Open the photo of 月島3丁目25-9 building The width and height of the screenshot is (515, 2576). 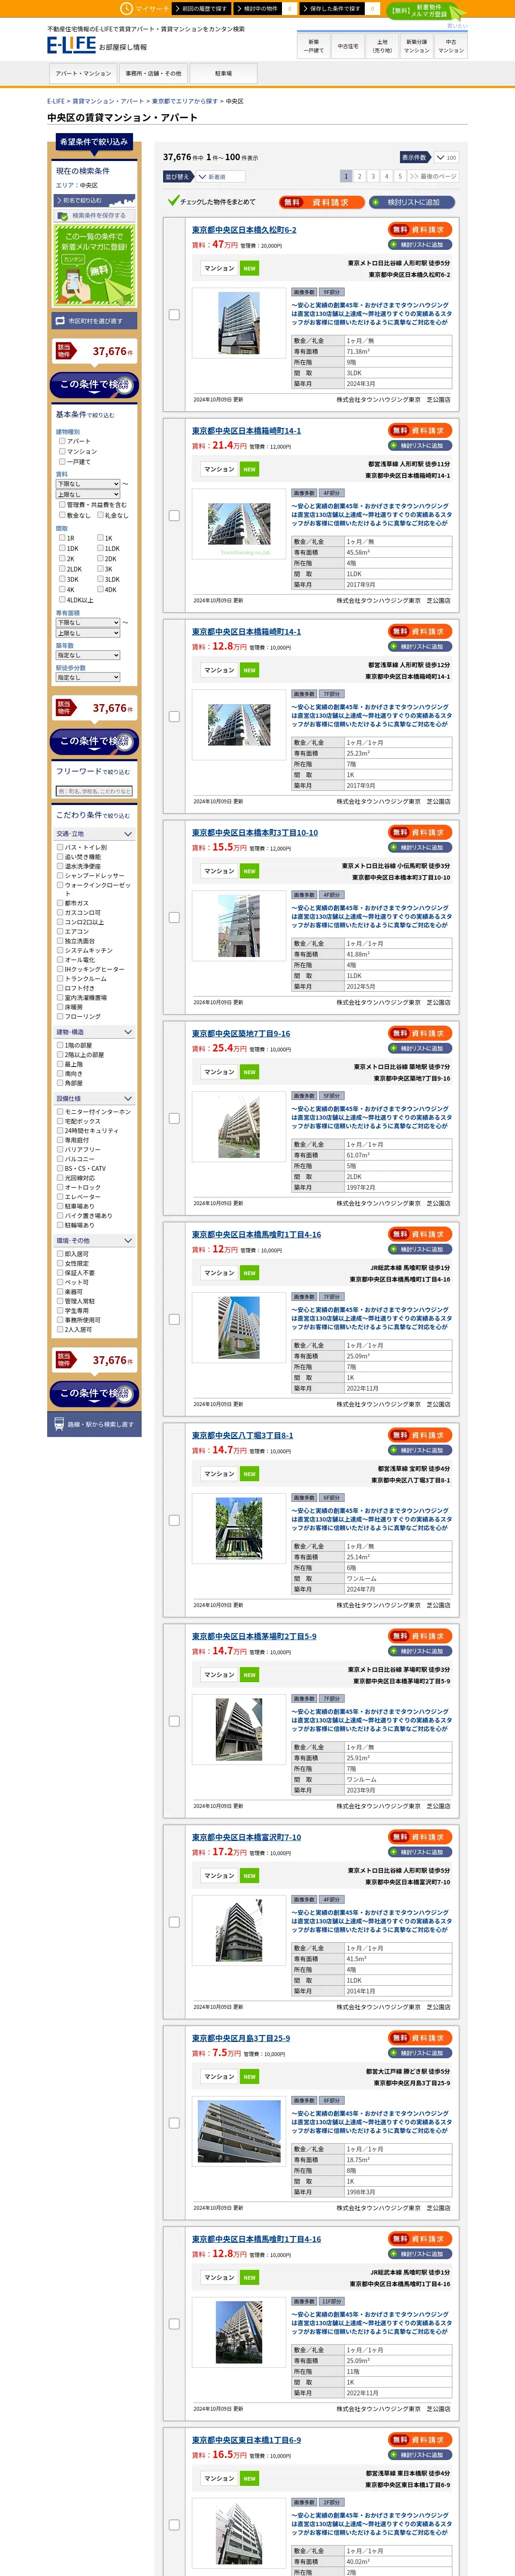(x=239, y=2132)
